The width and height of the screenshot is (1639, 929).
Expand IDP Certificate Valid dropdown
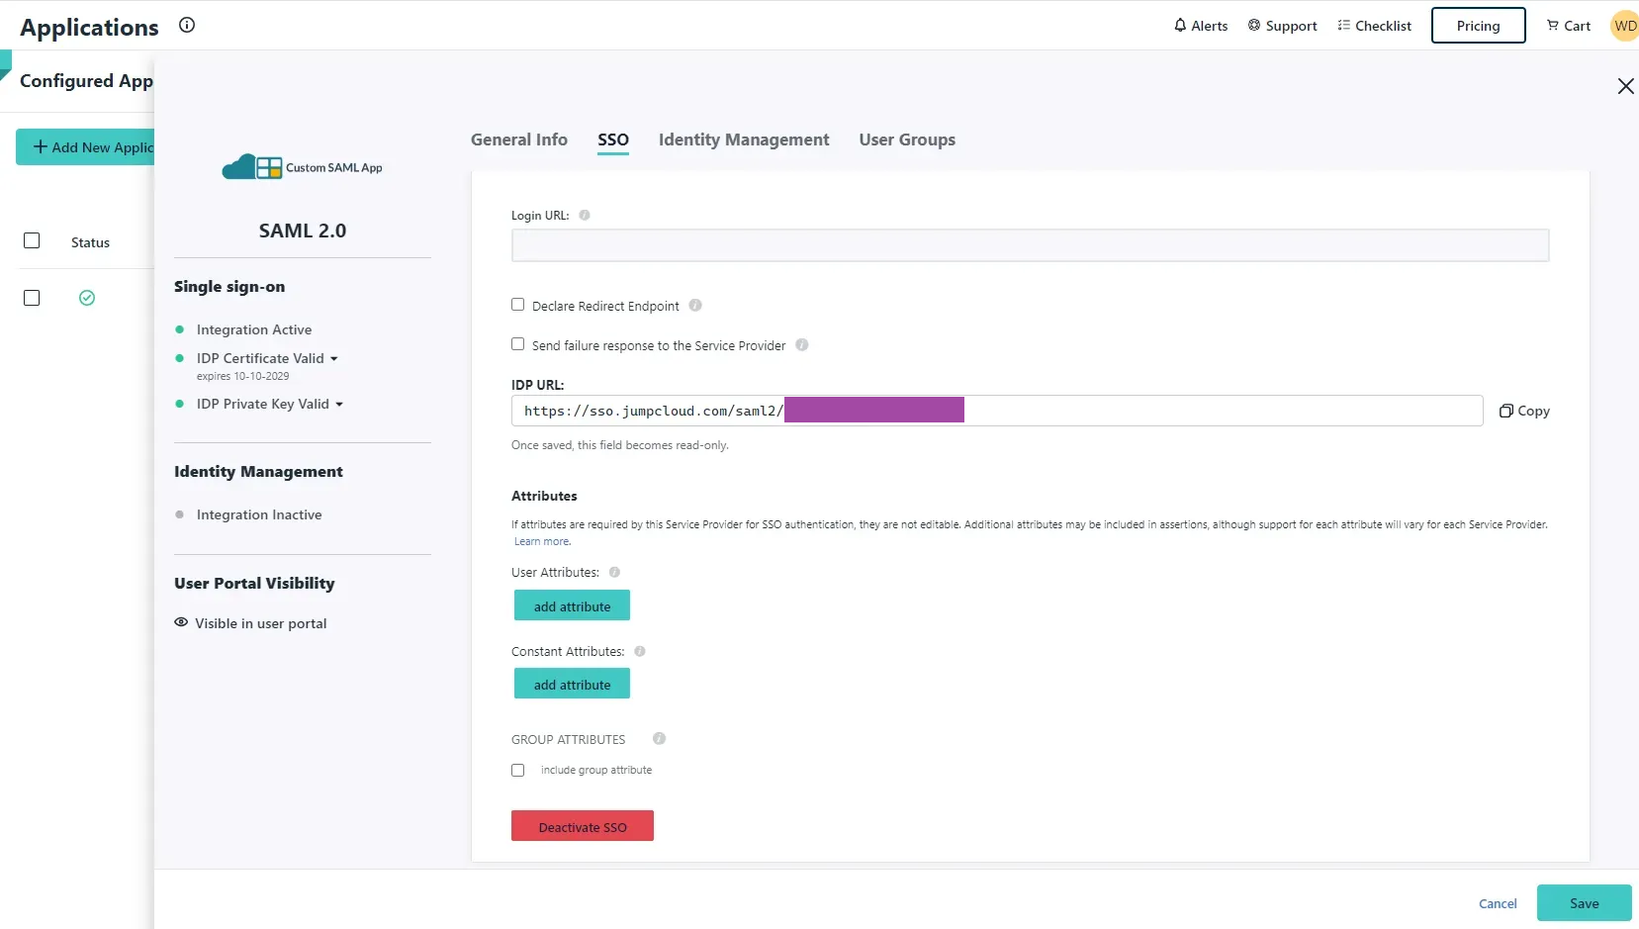tap(334, 359)
